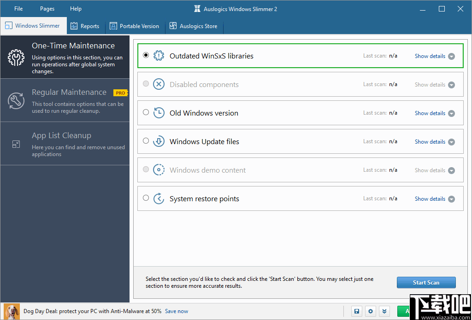This screenshot has width=472, height=320.
Task: Select the Old Windows version radio button
Action: click(x=146, y=111)
